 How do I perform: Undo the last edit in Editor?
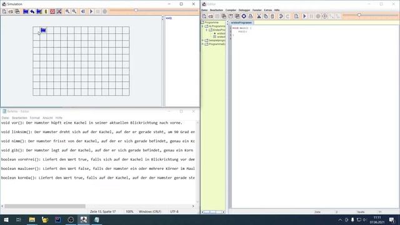tap(281, 16)
